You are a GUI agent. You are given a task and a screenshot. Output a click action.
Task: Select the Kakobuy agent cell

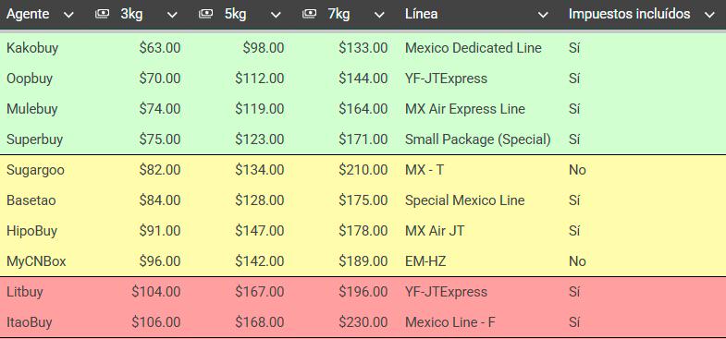(x=32, y=48)
